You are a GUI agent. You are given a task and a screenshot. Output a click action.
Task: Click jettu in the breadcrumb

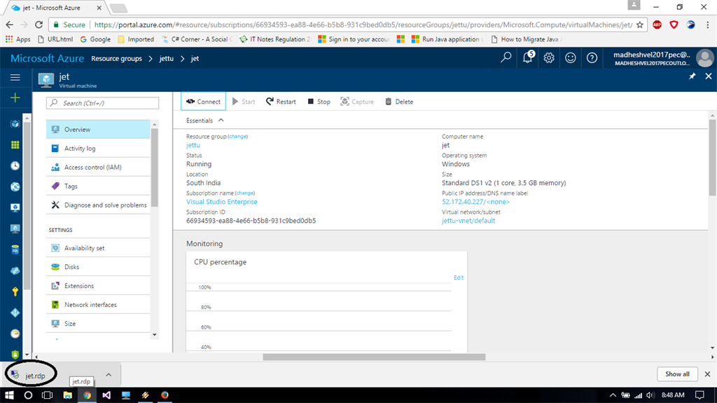[167, 59]
